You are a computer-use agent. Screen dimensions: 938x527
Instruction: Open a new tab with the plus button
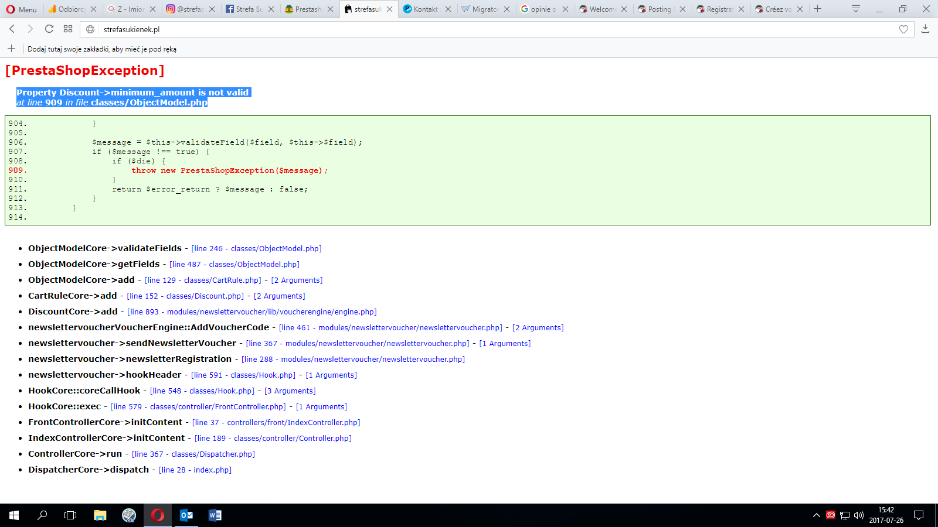tap(817, 9)
